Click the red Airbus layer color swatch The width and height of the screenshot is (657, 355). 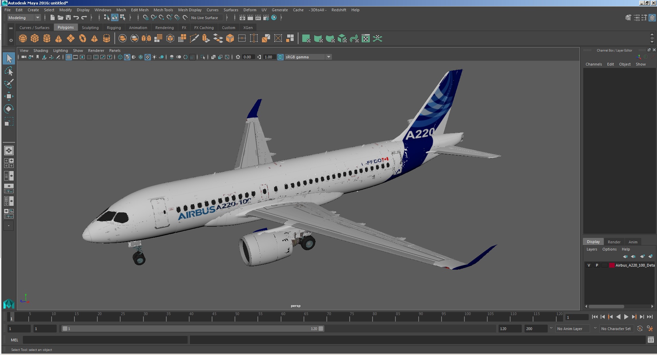[x=612, y=265]
